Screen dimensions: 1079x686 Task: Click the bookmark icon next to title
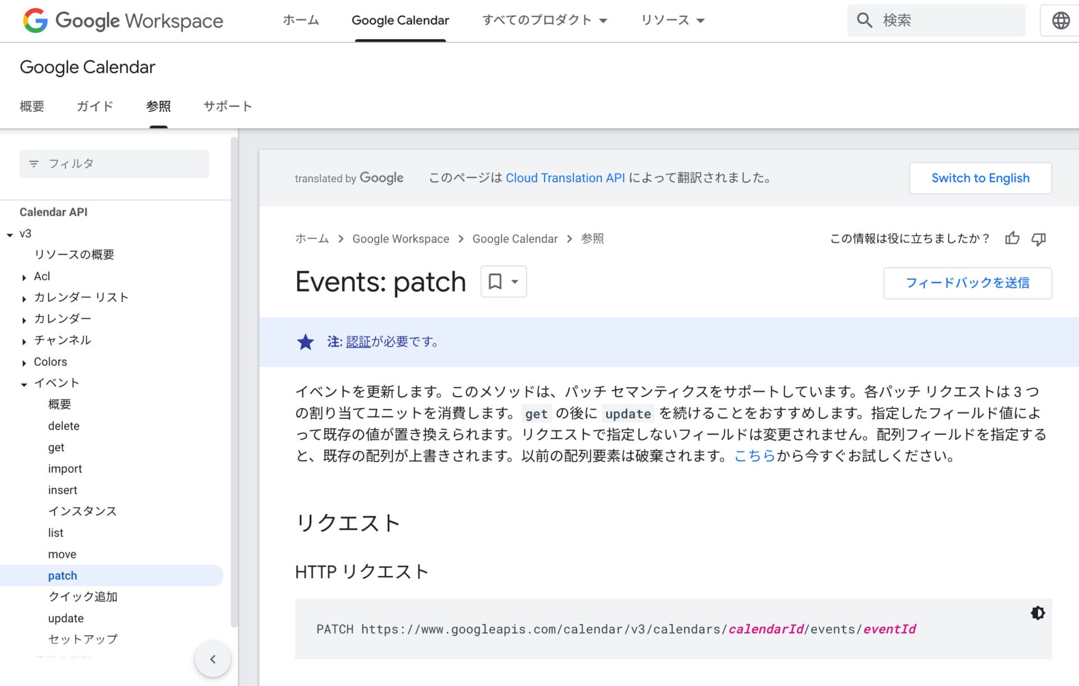495,281
